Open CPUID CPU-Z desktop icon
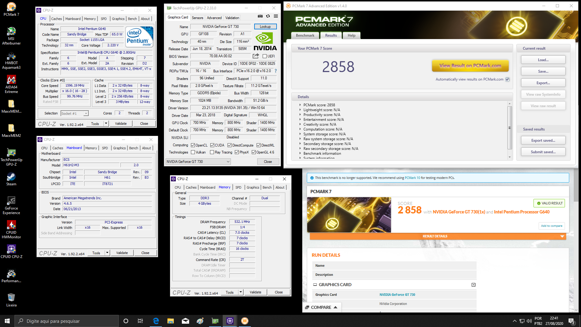The image size is (581, 327). coord(11,251)
